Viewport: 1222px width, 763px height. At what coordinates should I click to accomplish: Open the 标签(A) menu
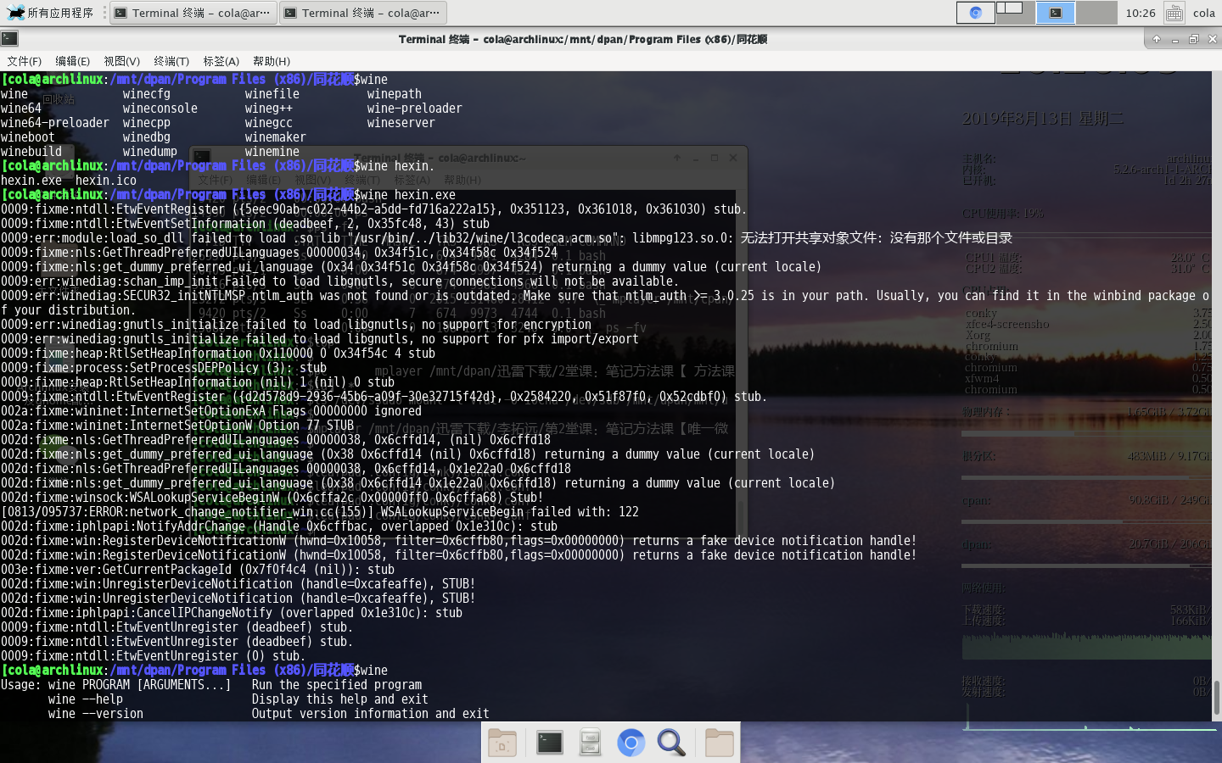tap(221, 61)
